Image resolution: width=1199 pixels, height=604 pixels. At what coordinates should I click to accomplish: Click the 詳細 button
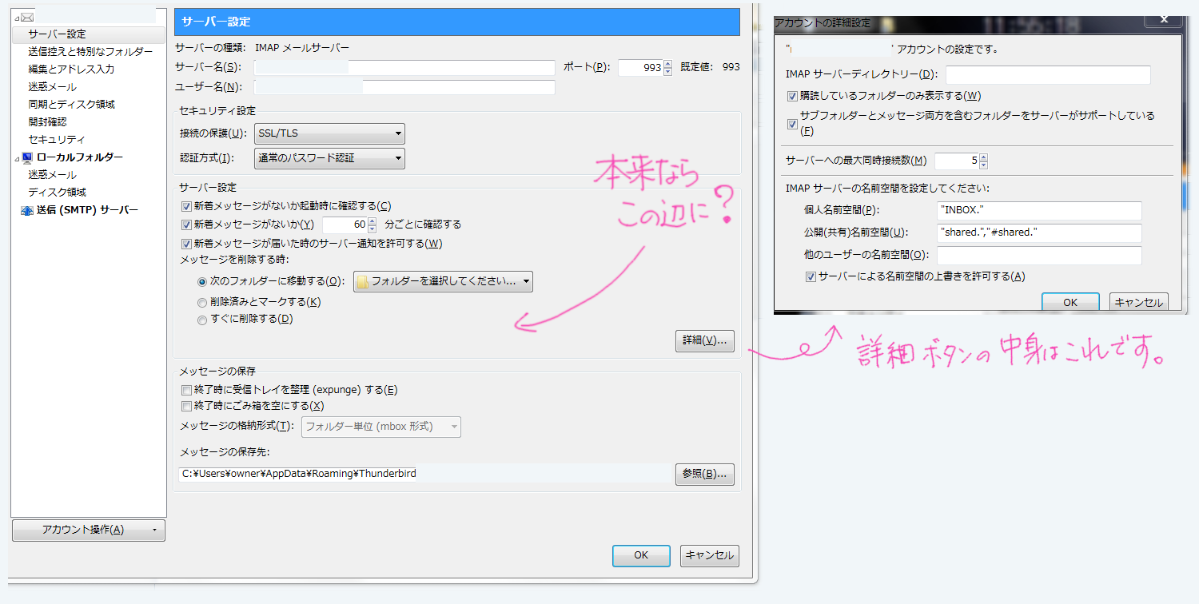(704, 340)
